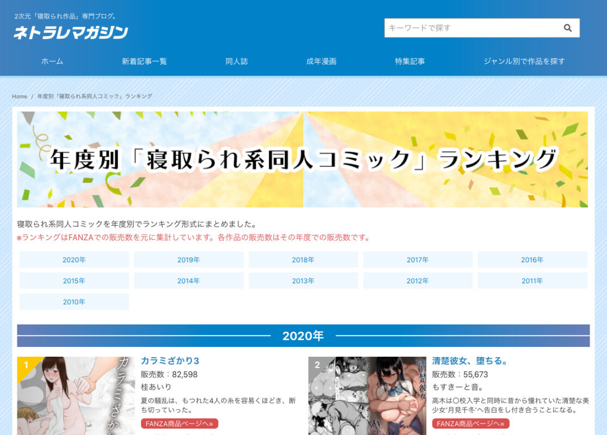This screenshot has height=435, width=607.
Task: Click FANZA商品ページへ button under rank 1
Action: pyautogui.click(x=179, y=424)
